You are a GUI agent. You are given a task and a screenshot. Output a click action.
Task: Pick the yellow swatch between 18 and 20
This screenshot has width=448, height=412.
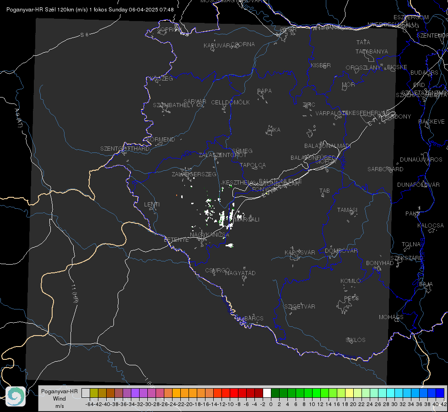(x=349, y=393)
